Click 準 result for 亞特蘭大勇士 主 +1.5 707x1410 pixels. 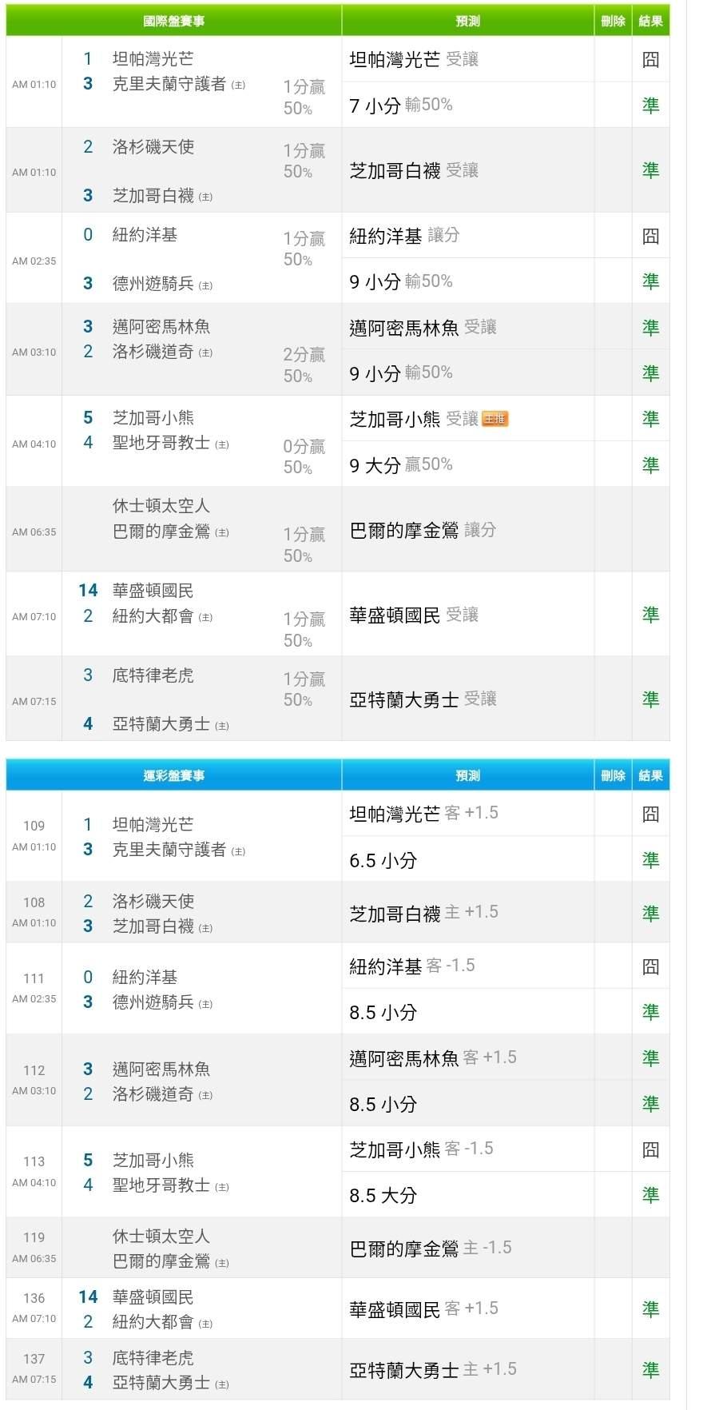[650, 1370]
